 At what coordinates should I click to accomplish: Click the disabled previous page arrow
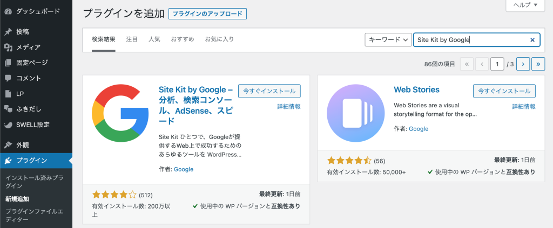(x=482, y=64)
